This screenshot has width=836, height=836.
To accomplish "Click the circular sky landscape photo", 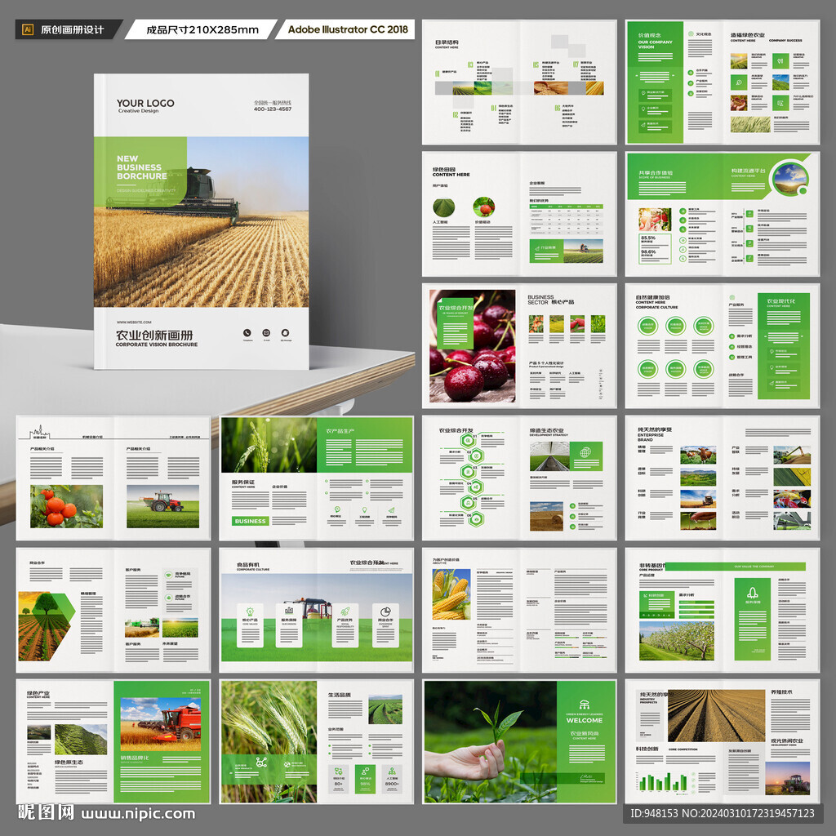I will point(789,180).
